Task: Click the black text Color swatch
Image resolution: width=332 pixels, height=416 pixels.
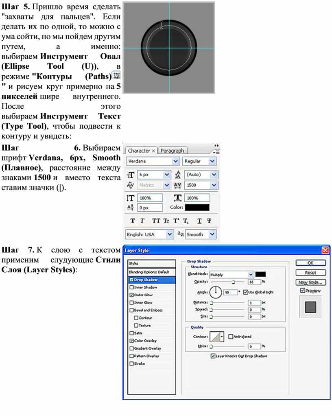Action: point(197,208)
